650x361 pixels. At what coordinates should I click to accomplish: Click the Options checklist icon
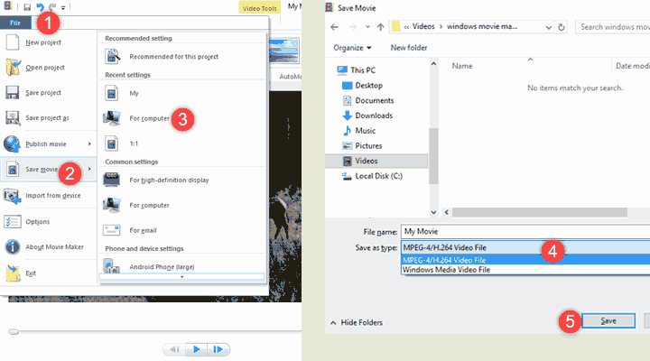pyautogui.click(x=12, y=222)
